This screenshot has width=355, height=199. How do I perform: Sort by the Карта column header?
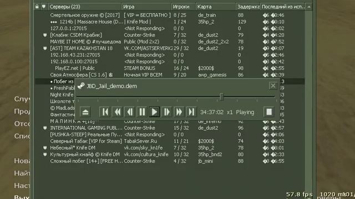click(x=216, y=7)
